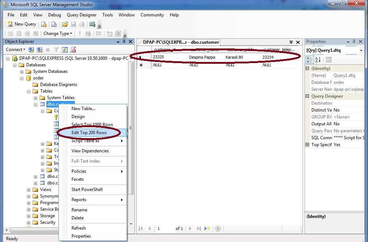Image resolution: width=368 pixels, height=242 pixels.
Task: Collapse the order database node
Action: [x=22, y=78]
